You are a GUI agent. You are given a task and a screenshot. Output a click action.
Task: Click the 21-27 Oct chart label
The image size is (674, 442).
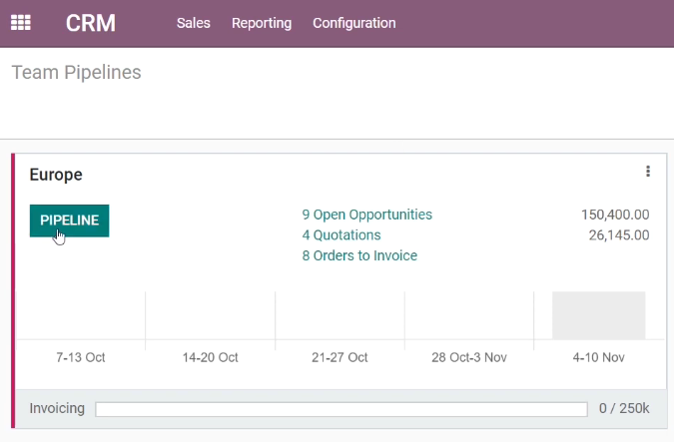click(339, 357)
